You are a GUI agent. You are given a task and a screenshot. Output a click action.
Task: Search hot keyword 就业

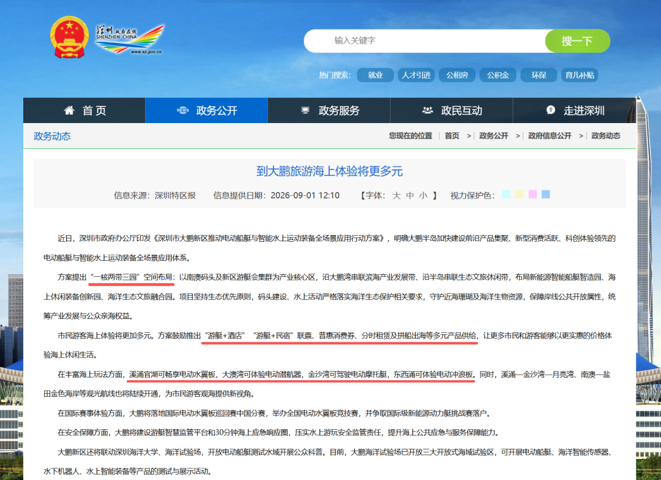(x=375, y=75)
